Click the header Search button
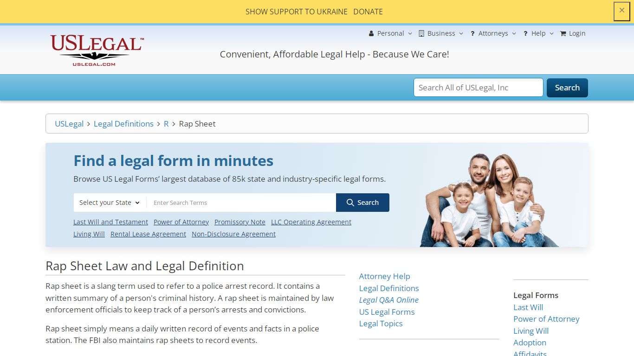Screen dimensions: 634x356 coord(567,88)
